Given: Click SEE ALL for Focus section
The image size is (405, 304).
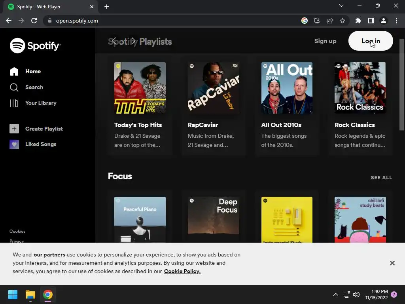Looking at the screenshot, I should [x=381, y=178].
